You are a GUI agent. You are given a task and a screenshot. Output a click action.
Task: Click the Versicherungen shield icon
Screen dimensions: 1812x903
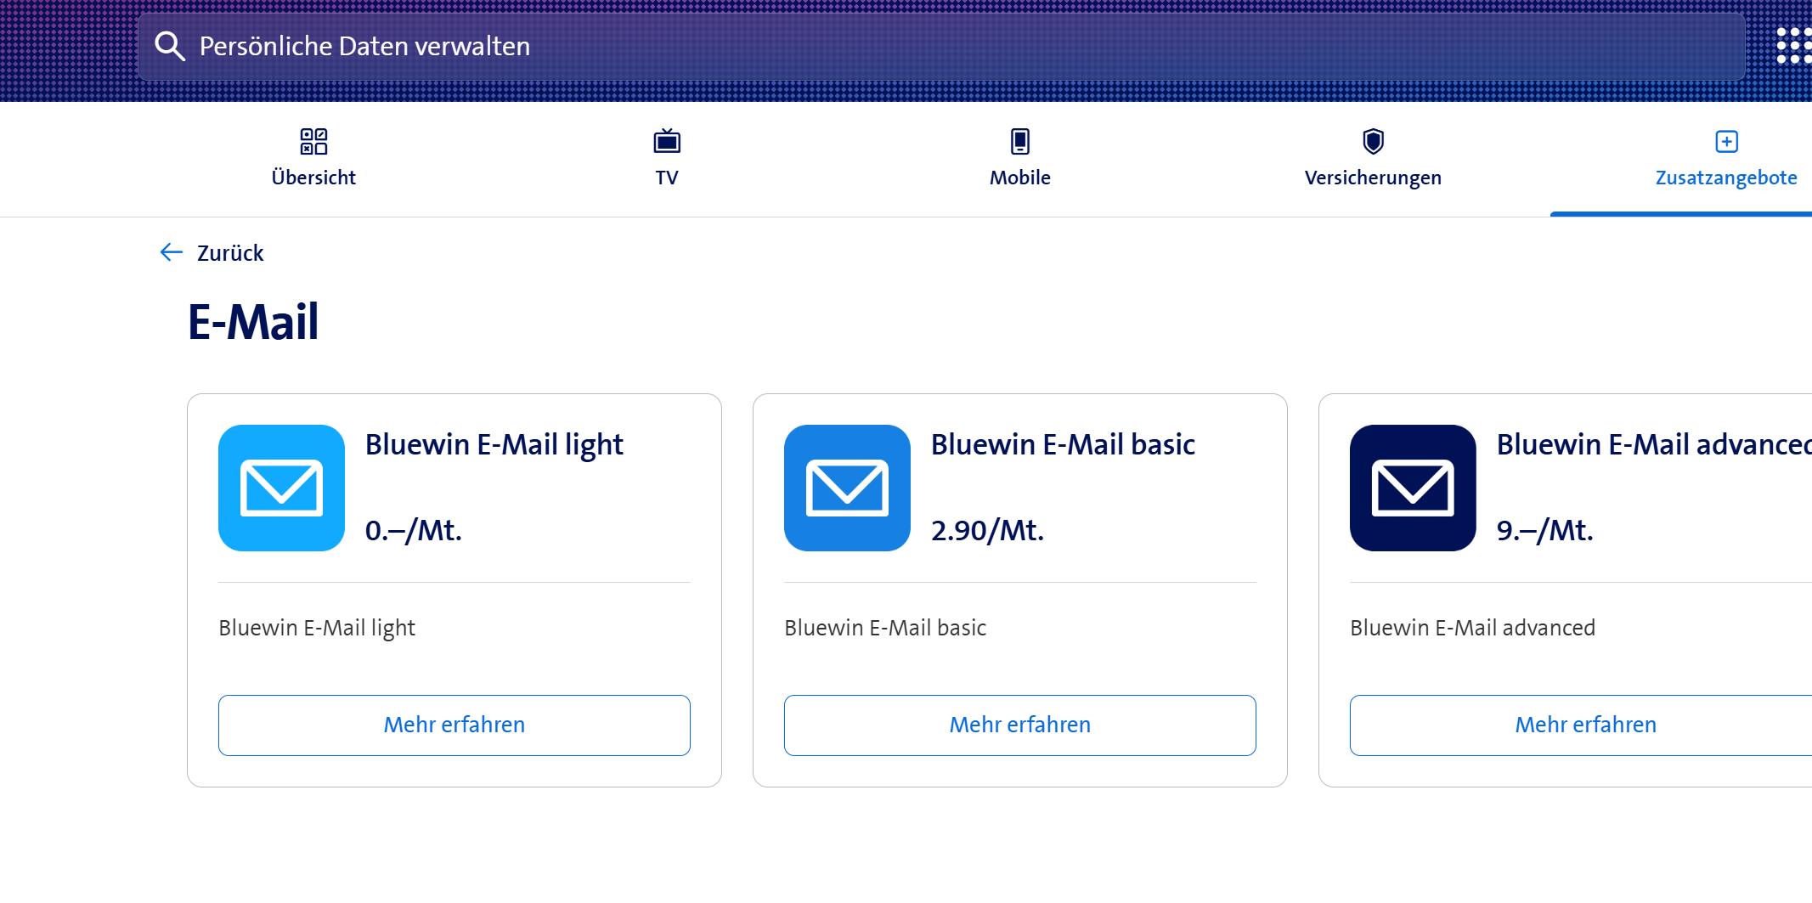(1373, 141)
